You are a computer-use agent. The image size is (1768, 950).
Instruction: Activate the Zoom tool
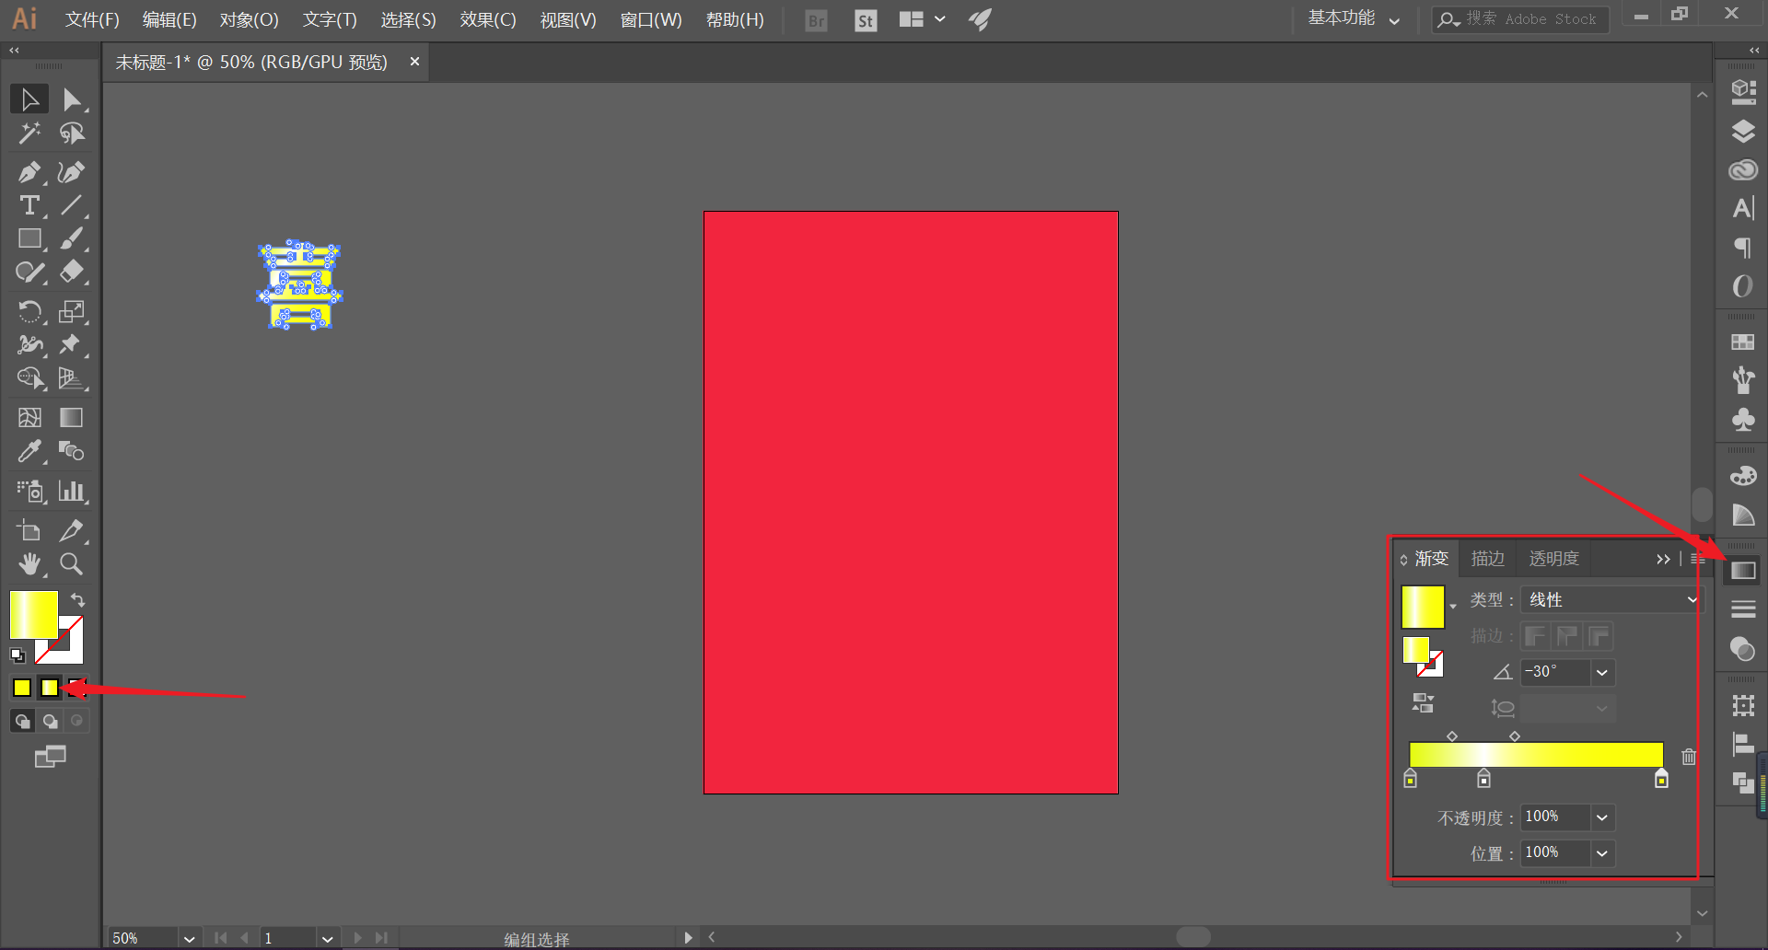point(71,563)
